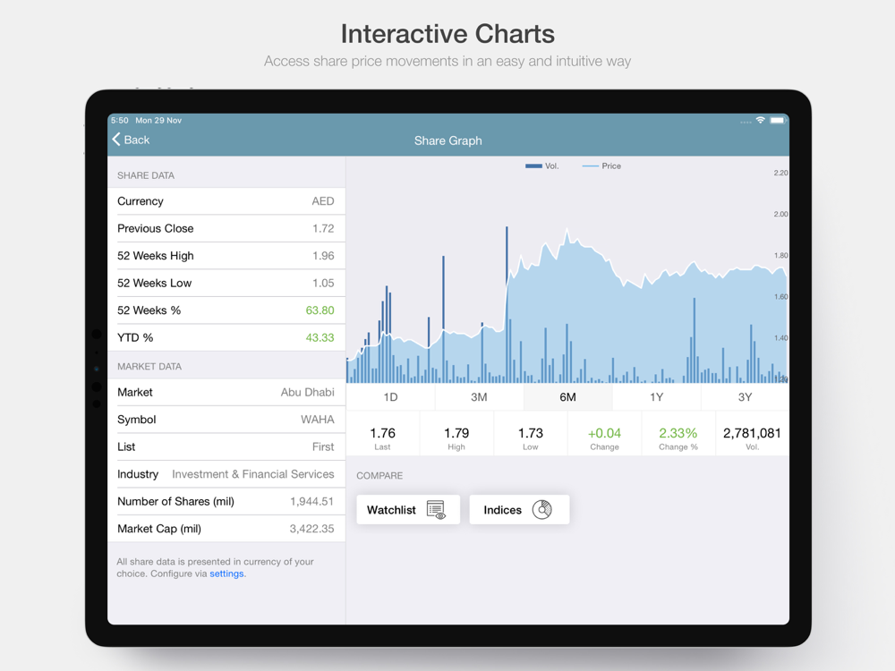895x671 pixels.
Task: Switch chart to 1D range
Action: [x=390, y=397]
